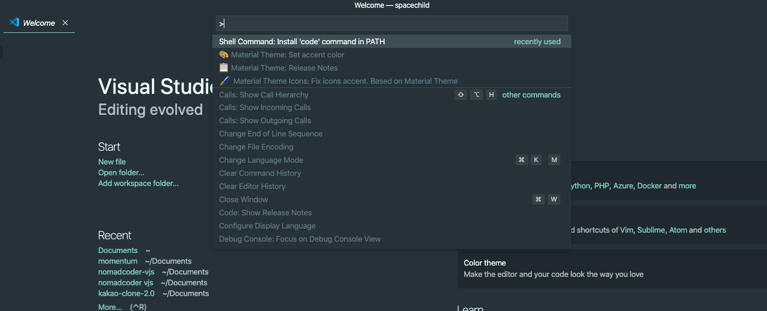Click Add workspace folder... link
The width and height of the screenshot is (767, 311).
point(138,183)
